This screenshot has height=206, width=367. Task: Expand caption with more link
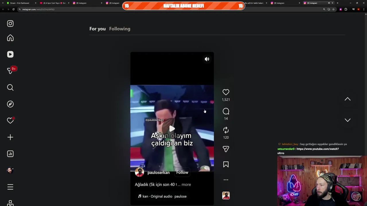(x=186, y=185)
